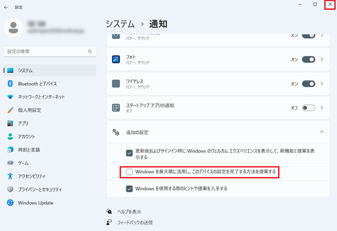Click the 追加の設定 header text
The height and width of the screenshot is (231, 337).
click(x=137, y=132)
